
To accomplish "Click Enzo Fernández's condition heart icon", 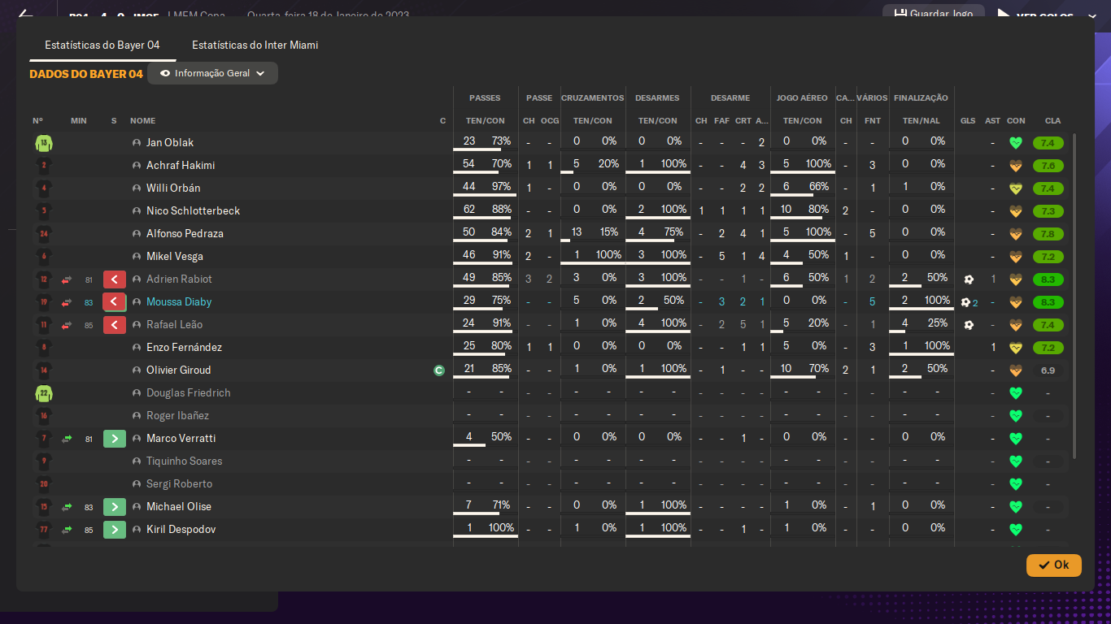I will 1015,348.
